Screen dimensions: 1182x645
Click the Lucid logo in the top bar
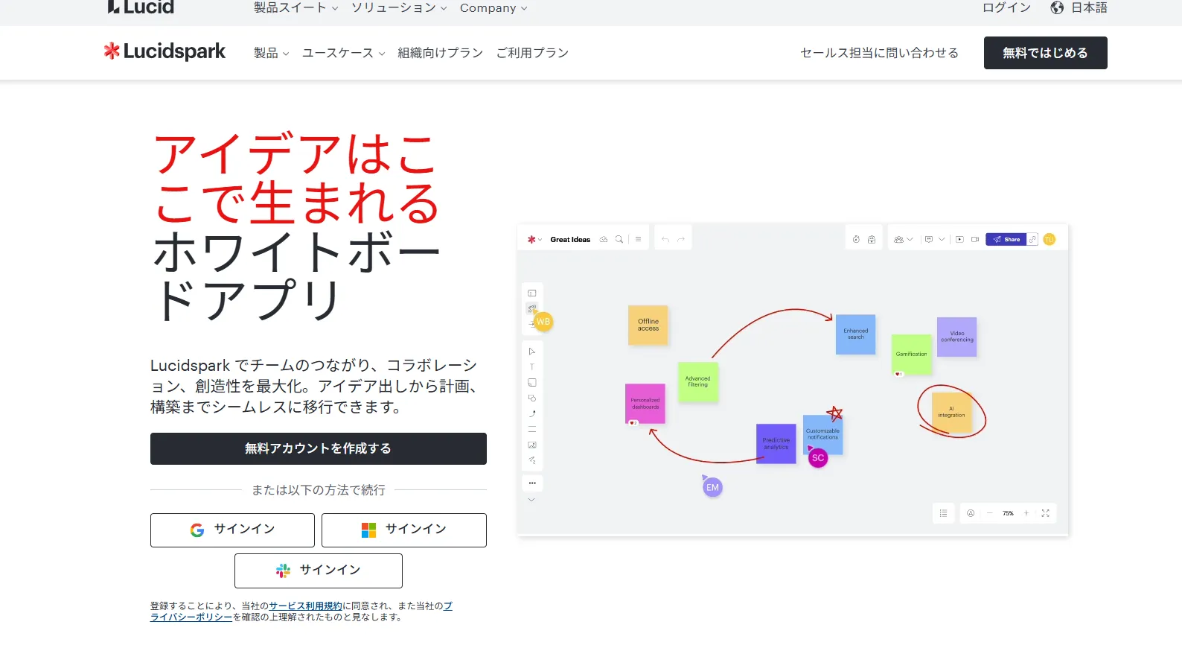click(141, 7)
